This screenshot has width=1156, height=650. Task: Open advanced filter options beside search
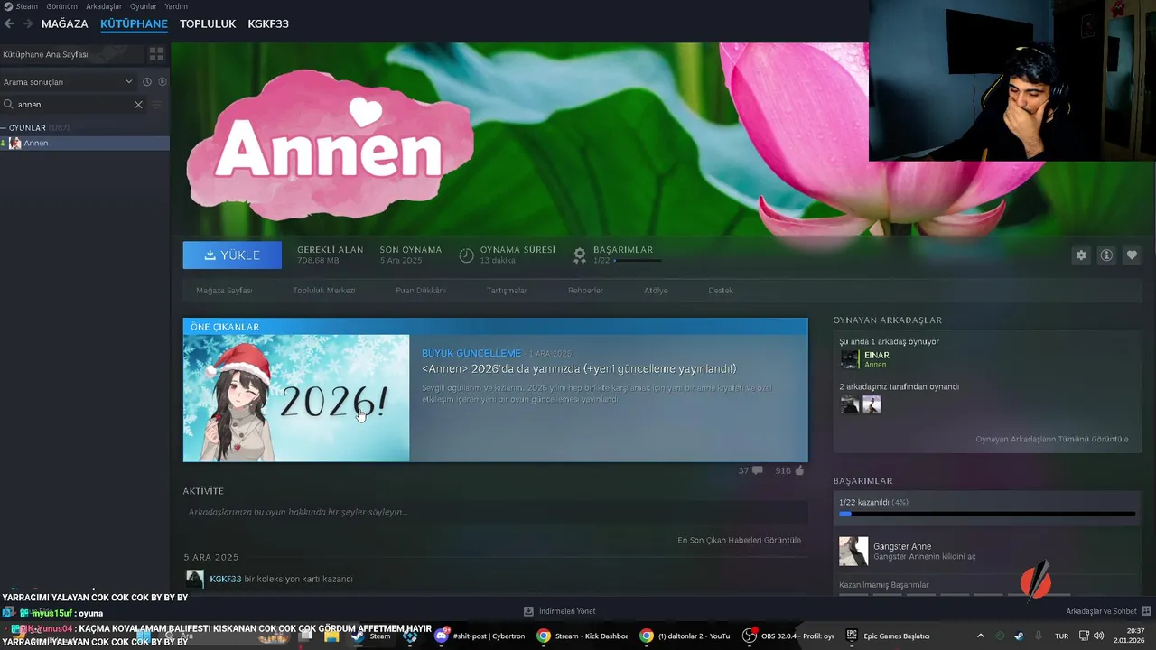[157, 105]
